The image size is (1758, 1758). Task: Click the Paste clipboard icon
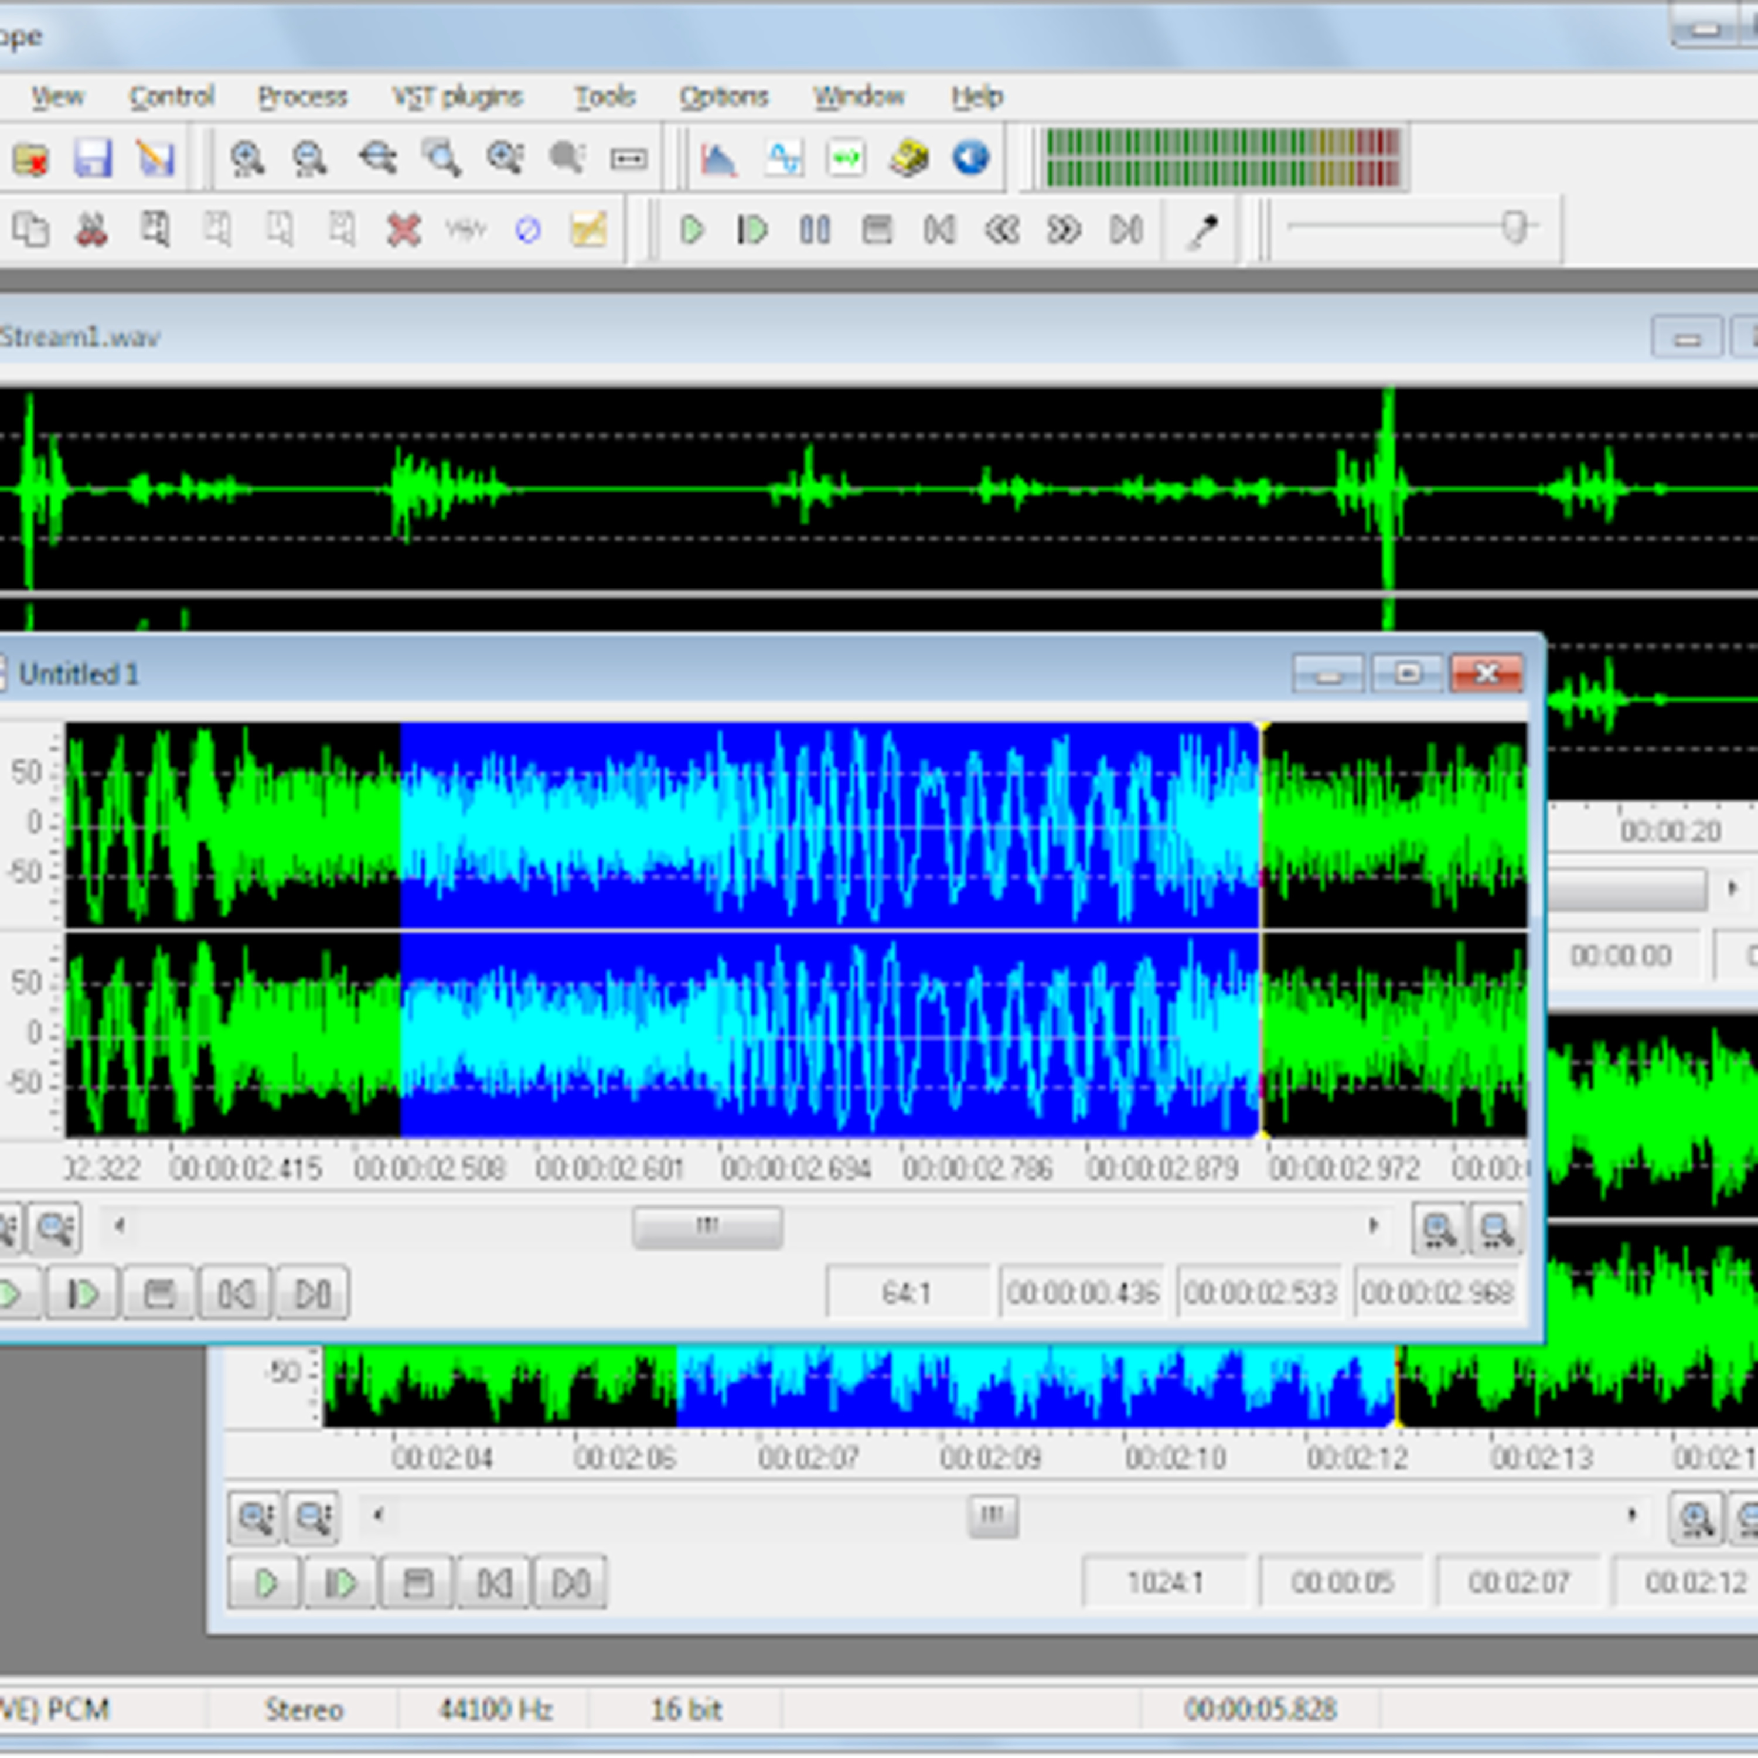click(155, 229)
